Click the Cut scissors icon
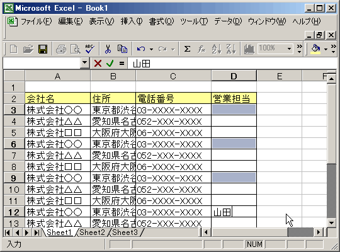This screenshot has width=340, height=252. [108, 49]
